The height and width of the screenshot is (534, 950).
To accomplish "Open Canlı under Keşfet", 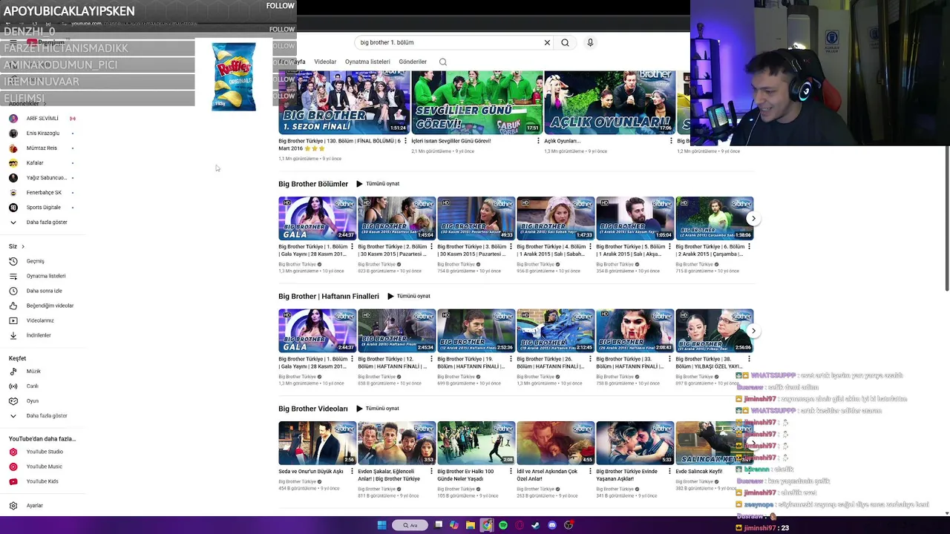I will click(x=24, y=386).
